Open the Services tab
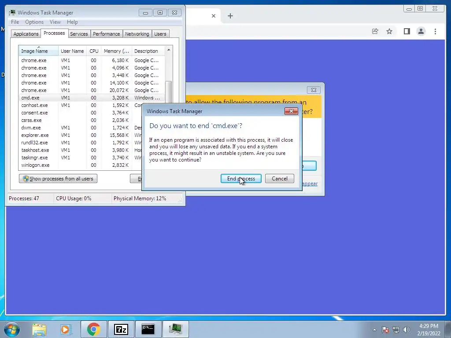The image size is (451, 338). point(79,34)
